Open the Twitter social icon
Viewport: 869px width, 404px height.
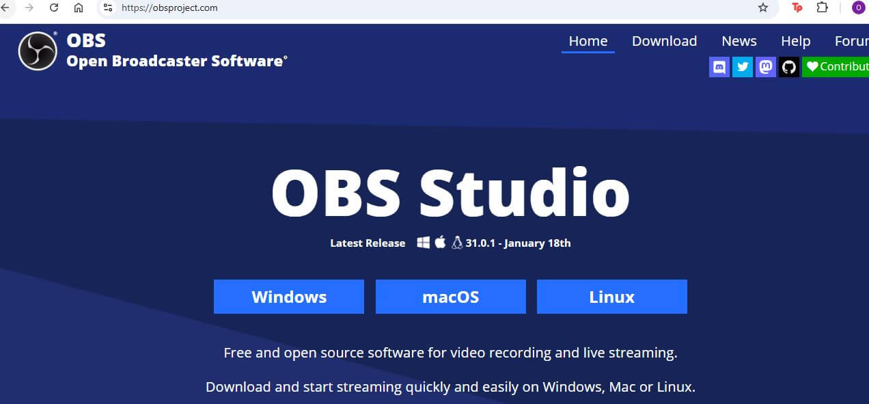point(742,66)
